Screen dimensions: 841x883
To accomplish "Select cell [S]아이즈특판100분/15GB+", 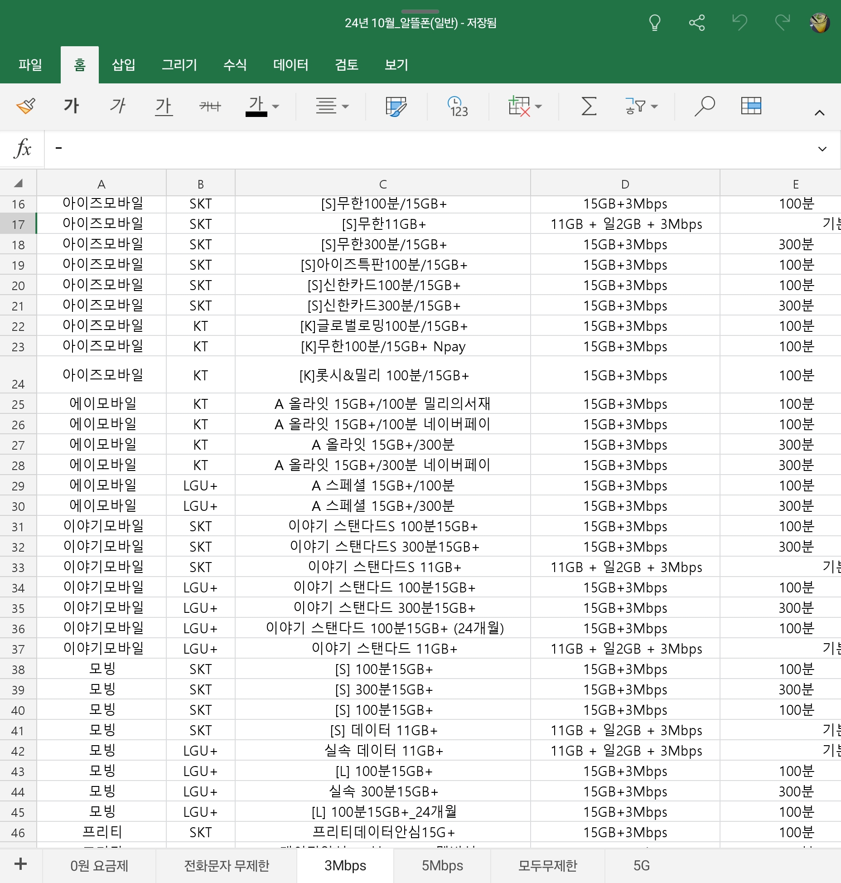I will pos(383,265).
